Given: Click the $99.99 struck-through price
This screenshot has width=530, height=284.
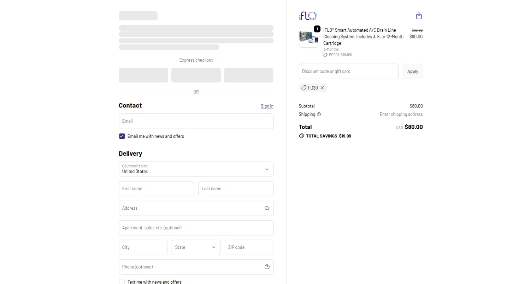Looking at the screenshot, I should pos(417,30).
